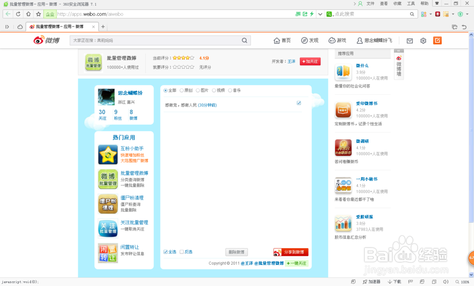This screenshot has width=474, height=286.
Task: Toggle the 全选 checkbox
Action: (x=165, y=252)
